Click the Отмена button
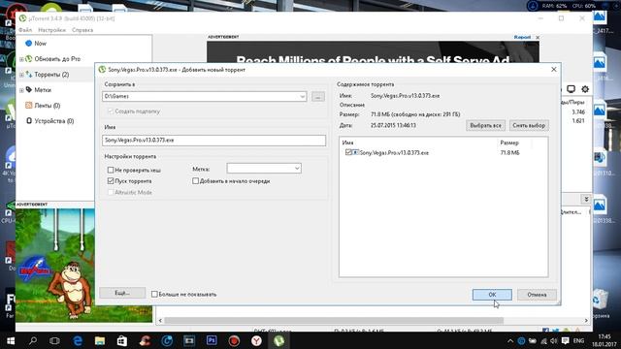 click(x=537, y=295)
